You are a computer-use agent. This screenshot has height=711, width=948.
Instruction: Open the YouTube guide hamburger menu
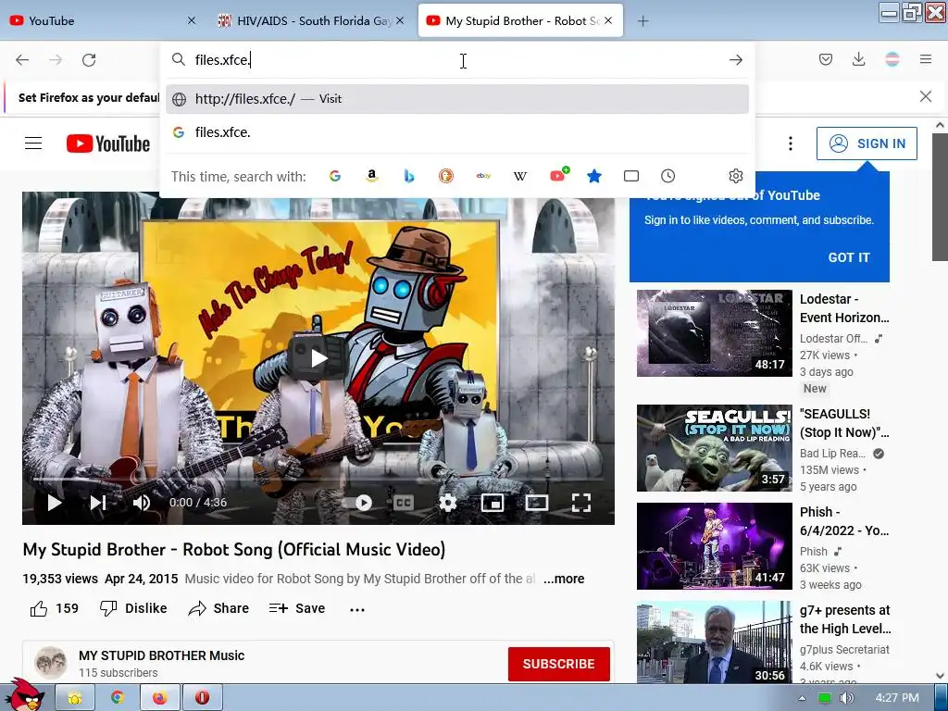(33, 143)
